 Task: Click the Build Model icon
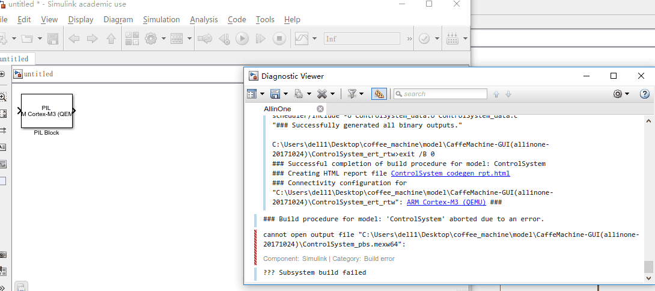coord(452,39)
